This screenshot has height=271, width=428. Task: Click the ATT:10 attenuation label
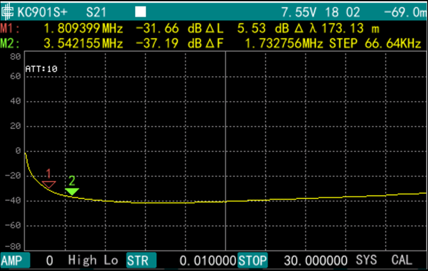(41, 69)
